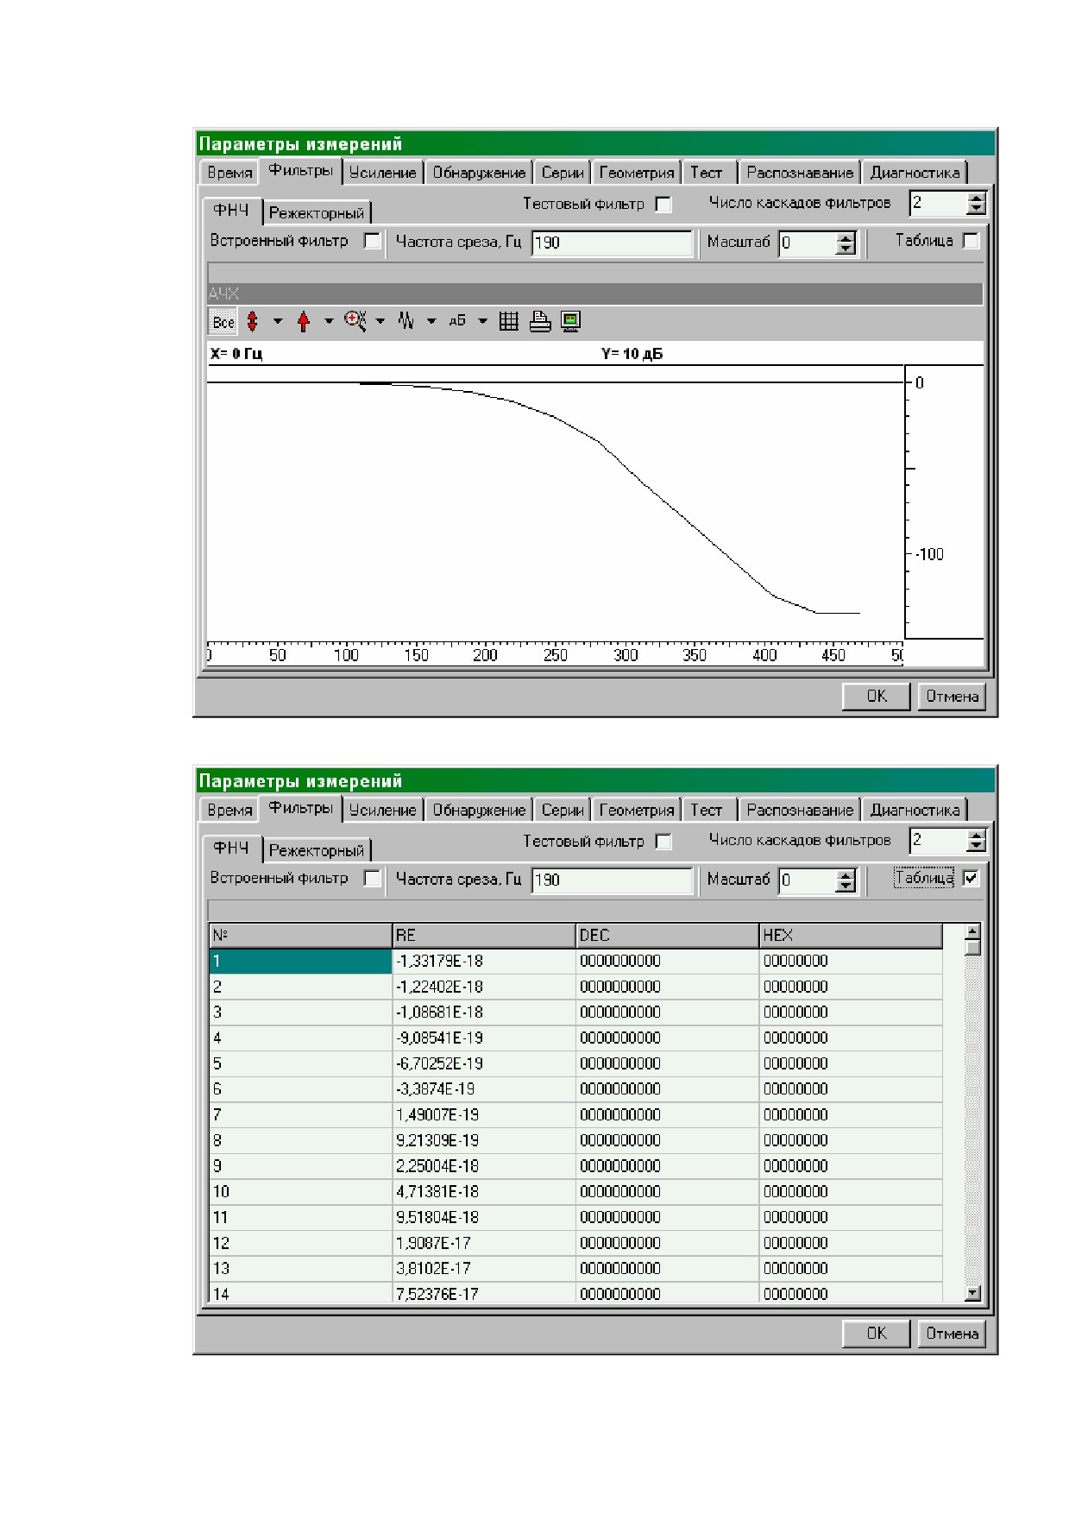The width and height of the screenshot is (1069, 1514).
Task: Click the red double vertical arrow icon
Action: point(253,322)
